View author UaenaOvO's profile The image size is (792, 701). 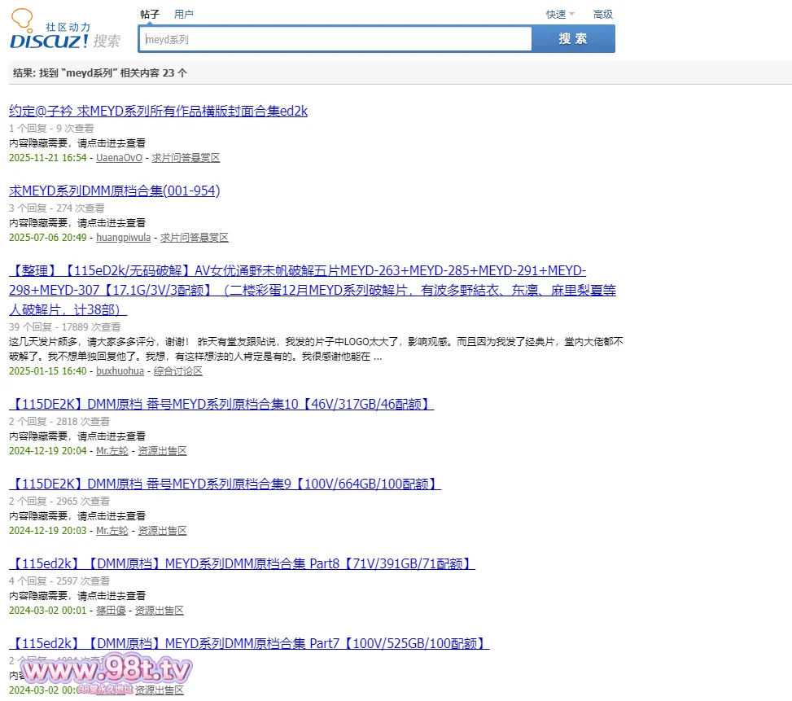click(x=119, y=158)
